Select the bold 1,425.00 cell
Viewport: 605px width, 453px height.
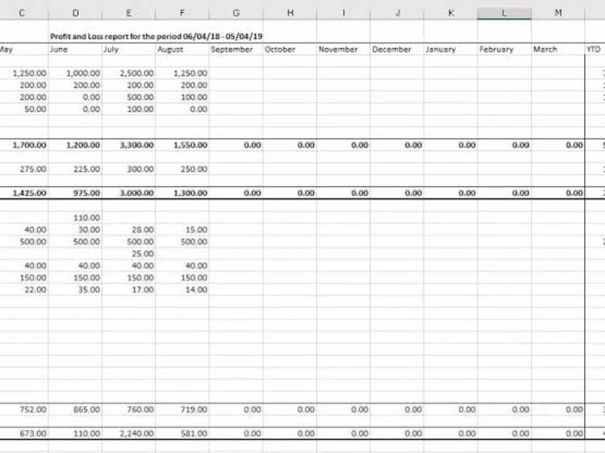(24, 193)
